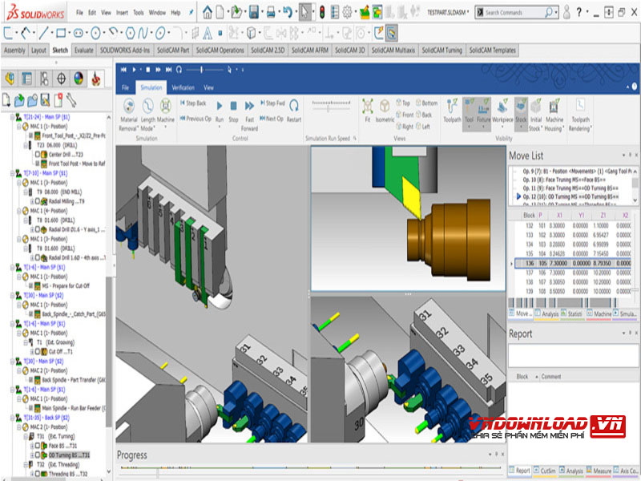Select the Corner Rectangle sketch tool
The height and width of the screenshot is (481, 641).
point(61,33)
